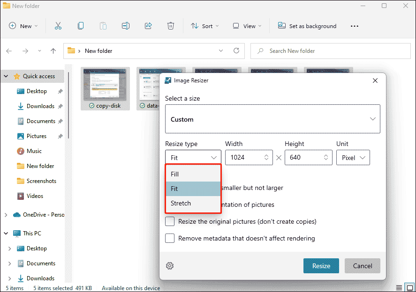Click the Delete trash icon
Viewport: 416px width, 292px height.
(x=170, y=26)
